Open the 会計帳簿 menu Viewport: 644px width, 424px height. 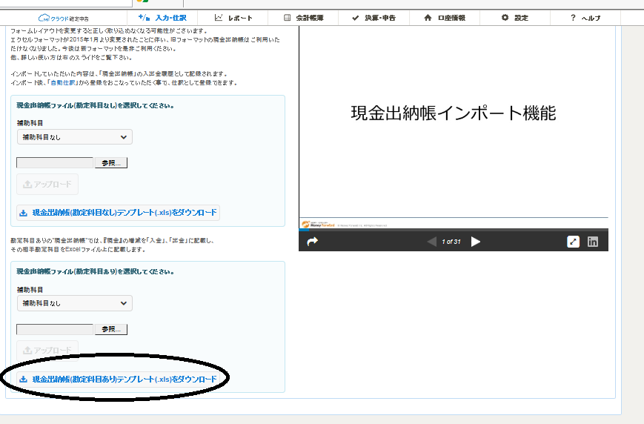[x=305, y=17]
